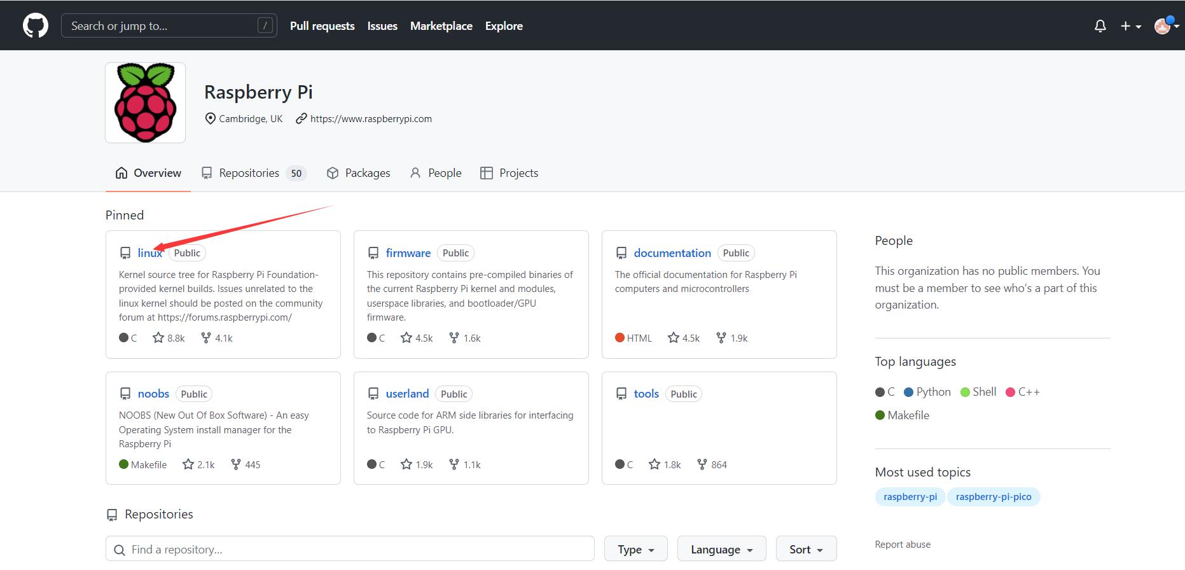
Task: Click the fork icon on noobs repo
Action: click(236, 464)
